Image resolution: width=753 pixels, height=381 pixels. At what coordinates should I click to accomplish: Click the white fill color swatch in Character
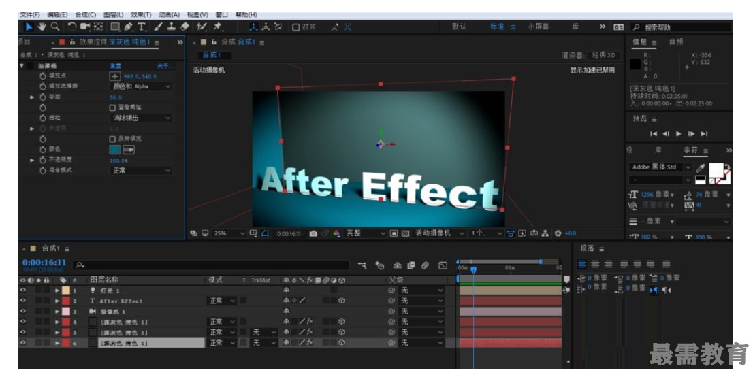tap(716, 170)
